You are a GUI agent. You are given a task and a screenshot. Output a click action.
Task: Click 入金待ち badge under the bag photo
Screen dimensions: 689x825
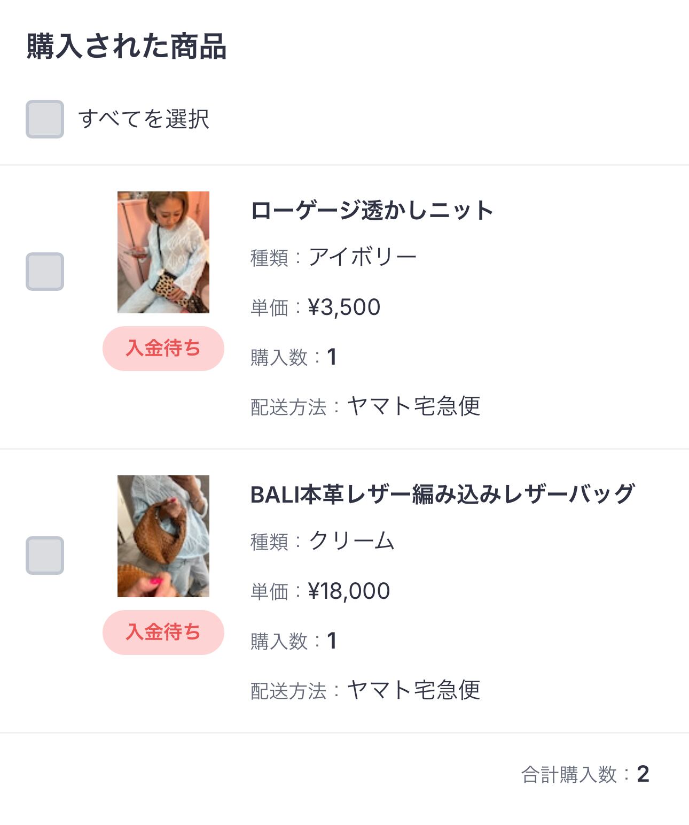pyautogui.click(x=163, y=633)
